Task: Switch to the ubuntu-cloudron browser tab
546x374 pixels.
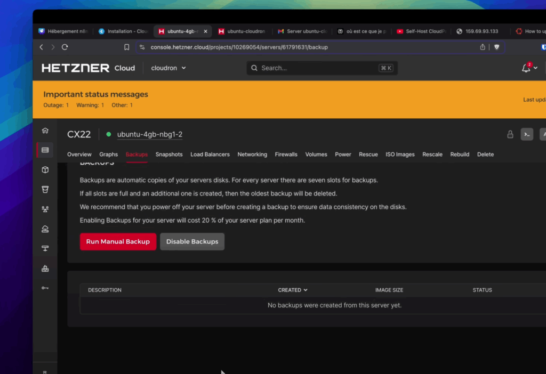Action: [243, 31]
